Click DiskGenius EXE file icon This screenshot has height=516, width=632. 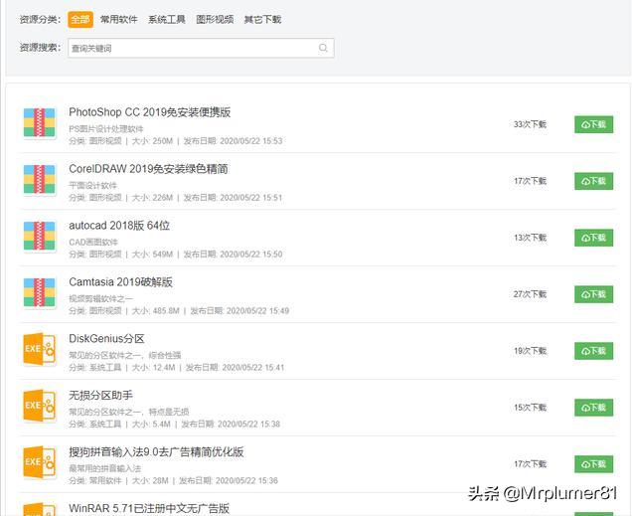tap(39, 349)
